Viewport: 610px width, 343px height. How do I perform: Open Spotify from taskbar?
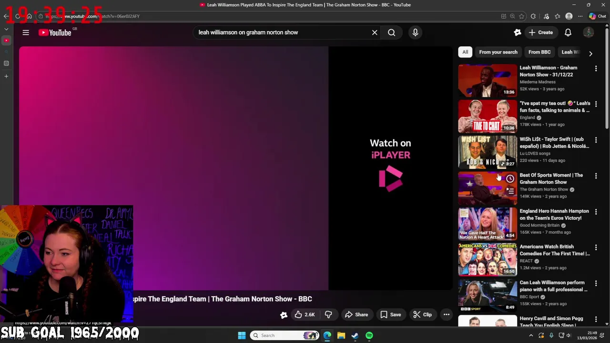tap(369, 335)
